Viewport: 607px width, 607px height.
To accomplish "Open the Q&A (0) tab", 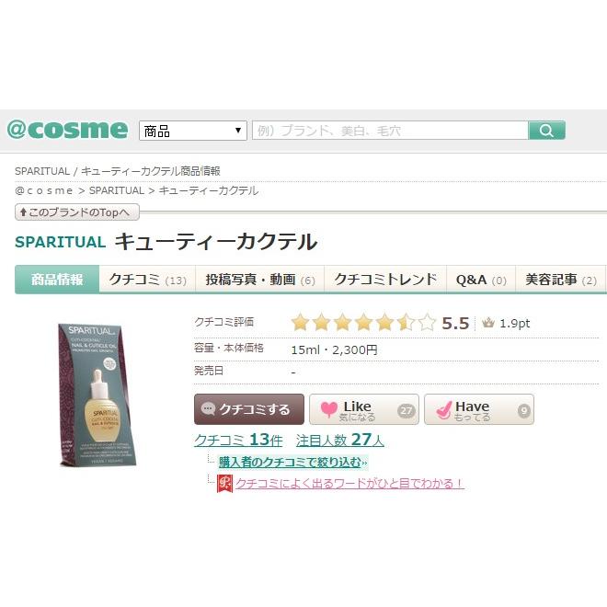I will [x=481, y=280].
